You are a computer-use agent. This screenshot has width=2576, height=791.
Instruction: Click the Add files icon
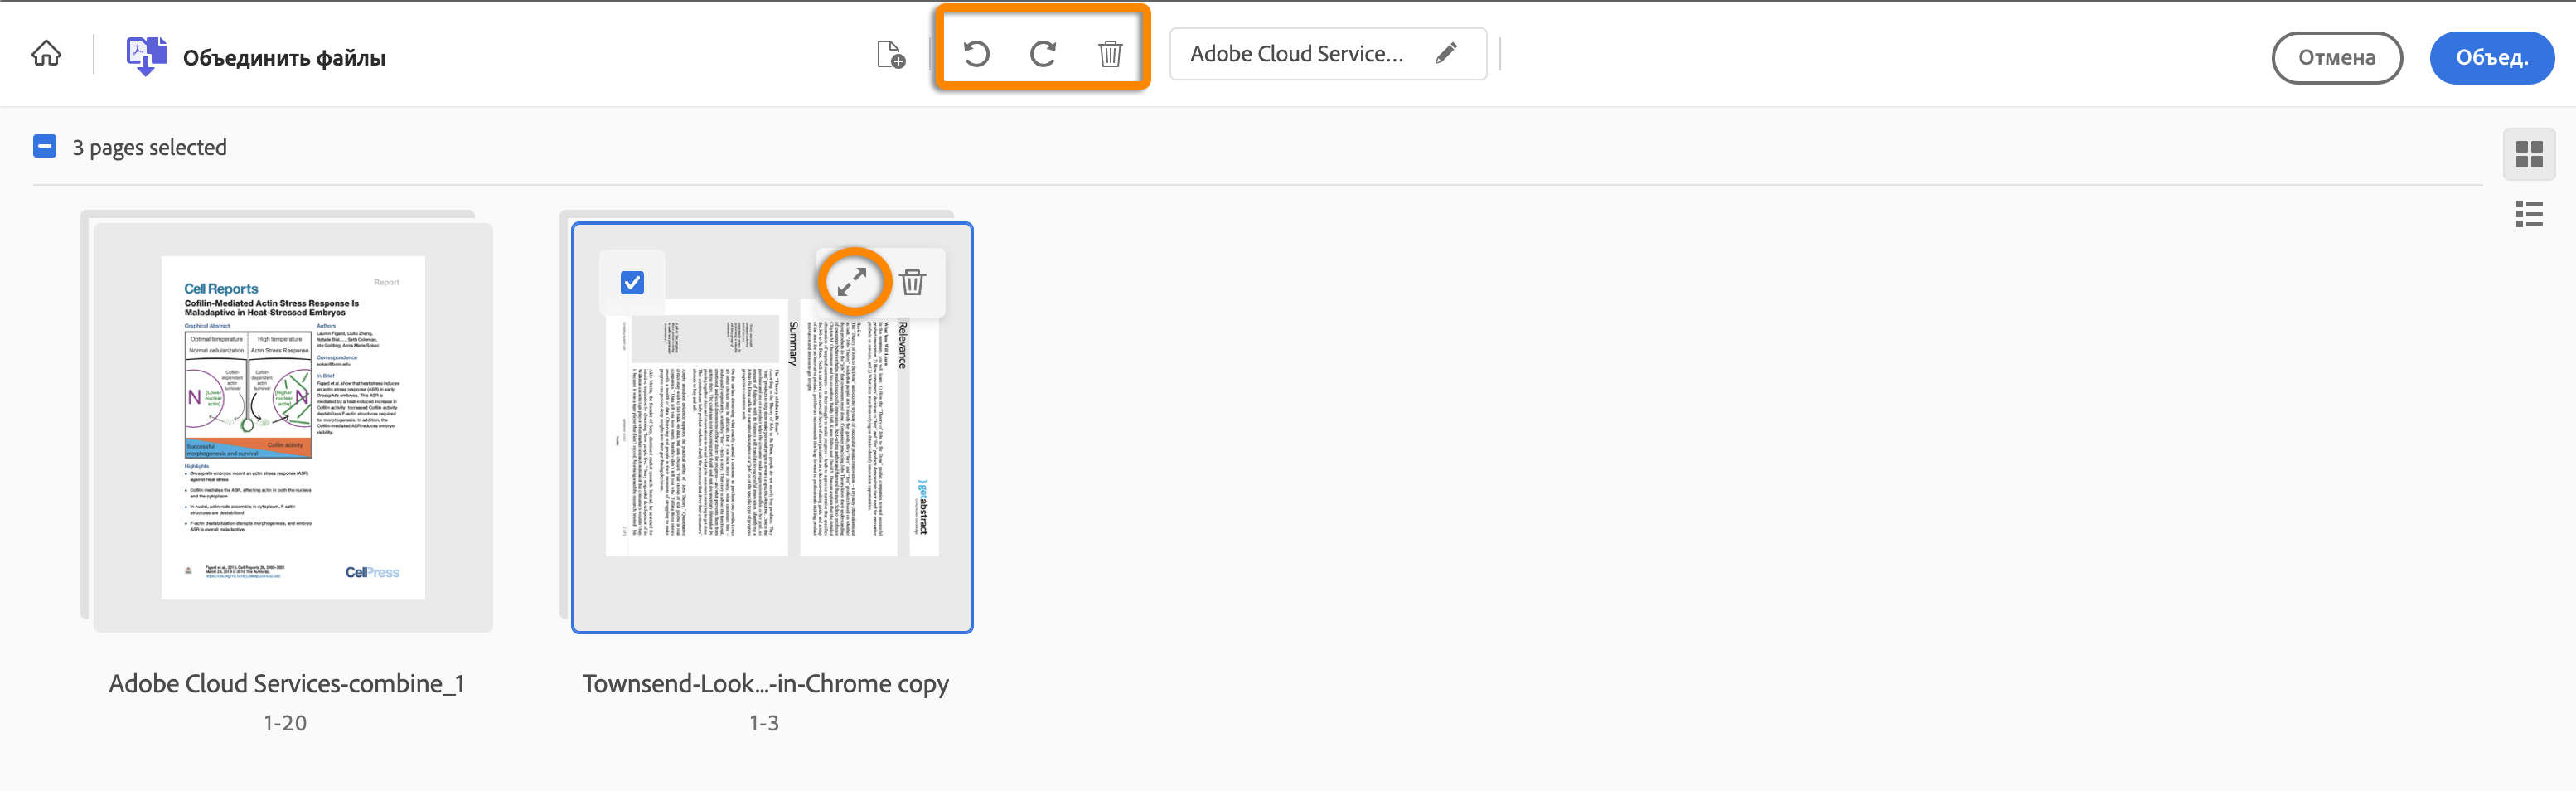(890, 54)
